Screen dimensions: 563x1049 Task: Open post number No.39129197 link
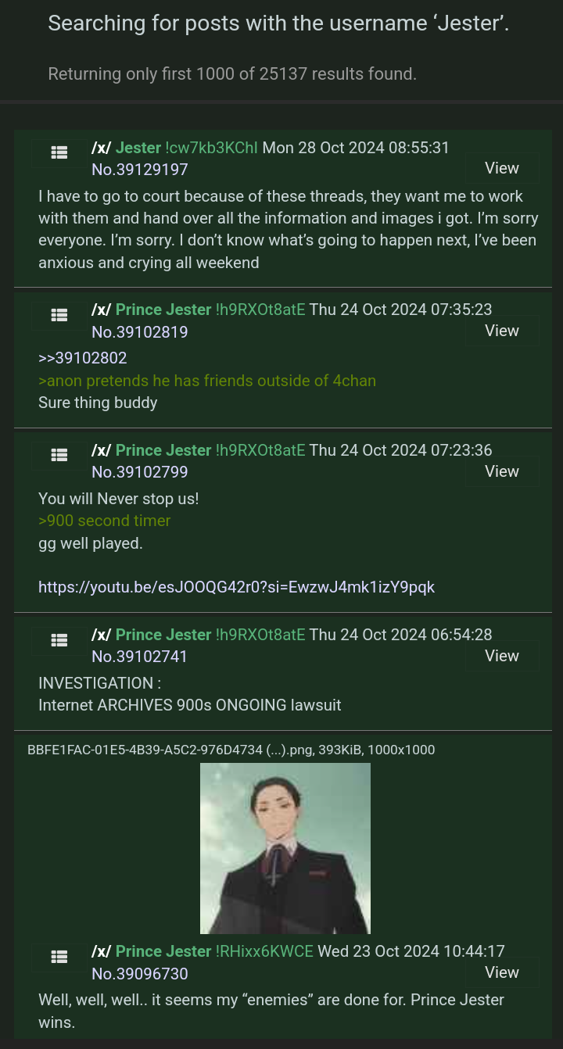click(x=140, y=169)
